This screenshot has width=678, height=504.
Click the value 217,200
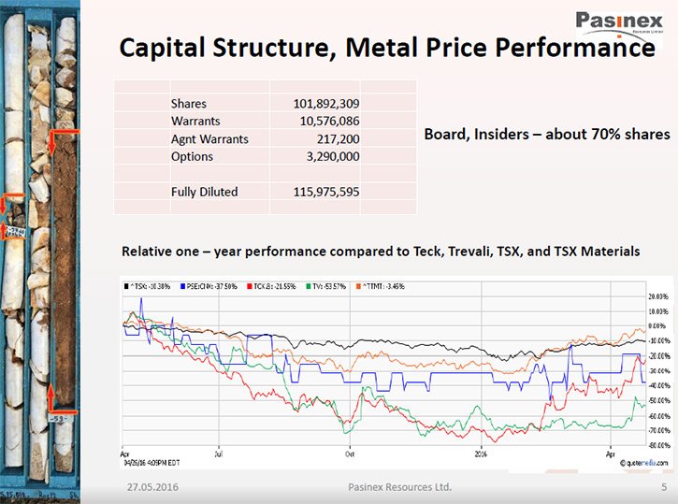click(339, 139)
